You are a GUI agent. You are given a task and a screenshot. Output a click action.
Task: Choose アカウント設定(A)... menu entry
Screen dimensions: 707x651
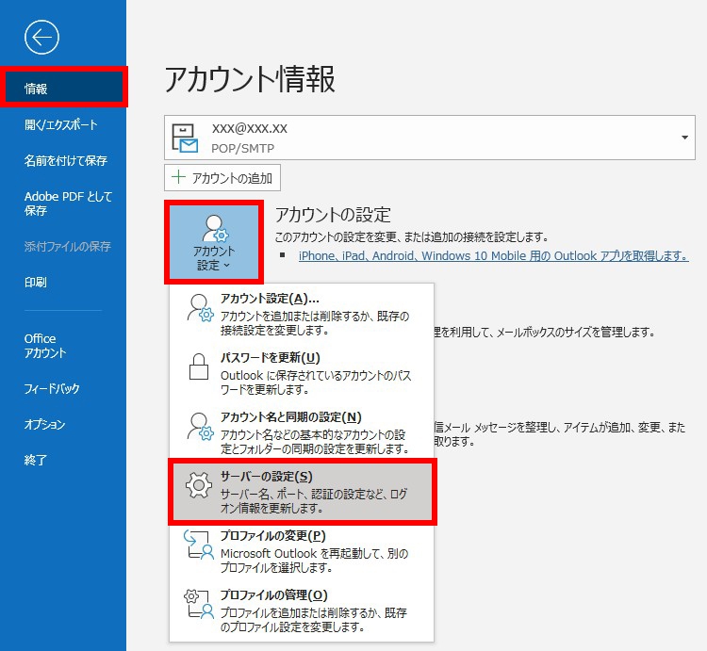pyautogui.click(x=302, y=314)
